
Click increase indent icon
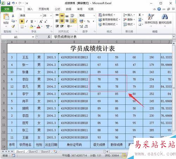tap(62, 26)
